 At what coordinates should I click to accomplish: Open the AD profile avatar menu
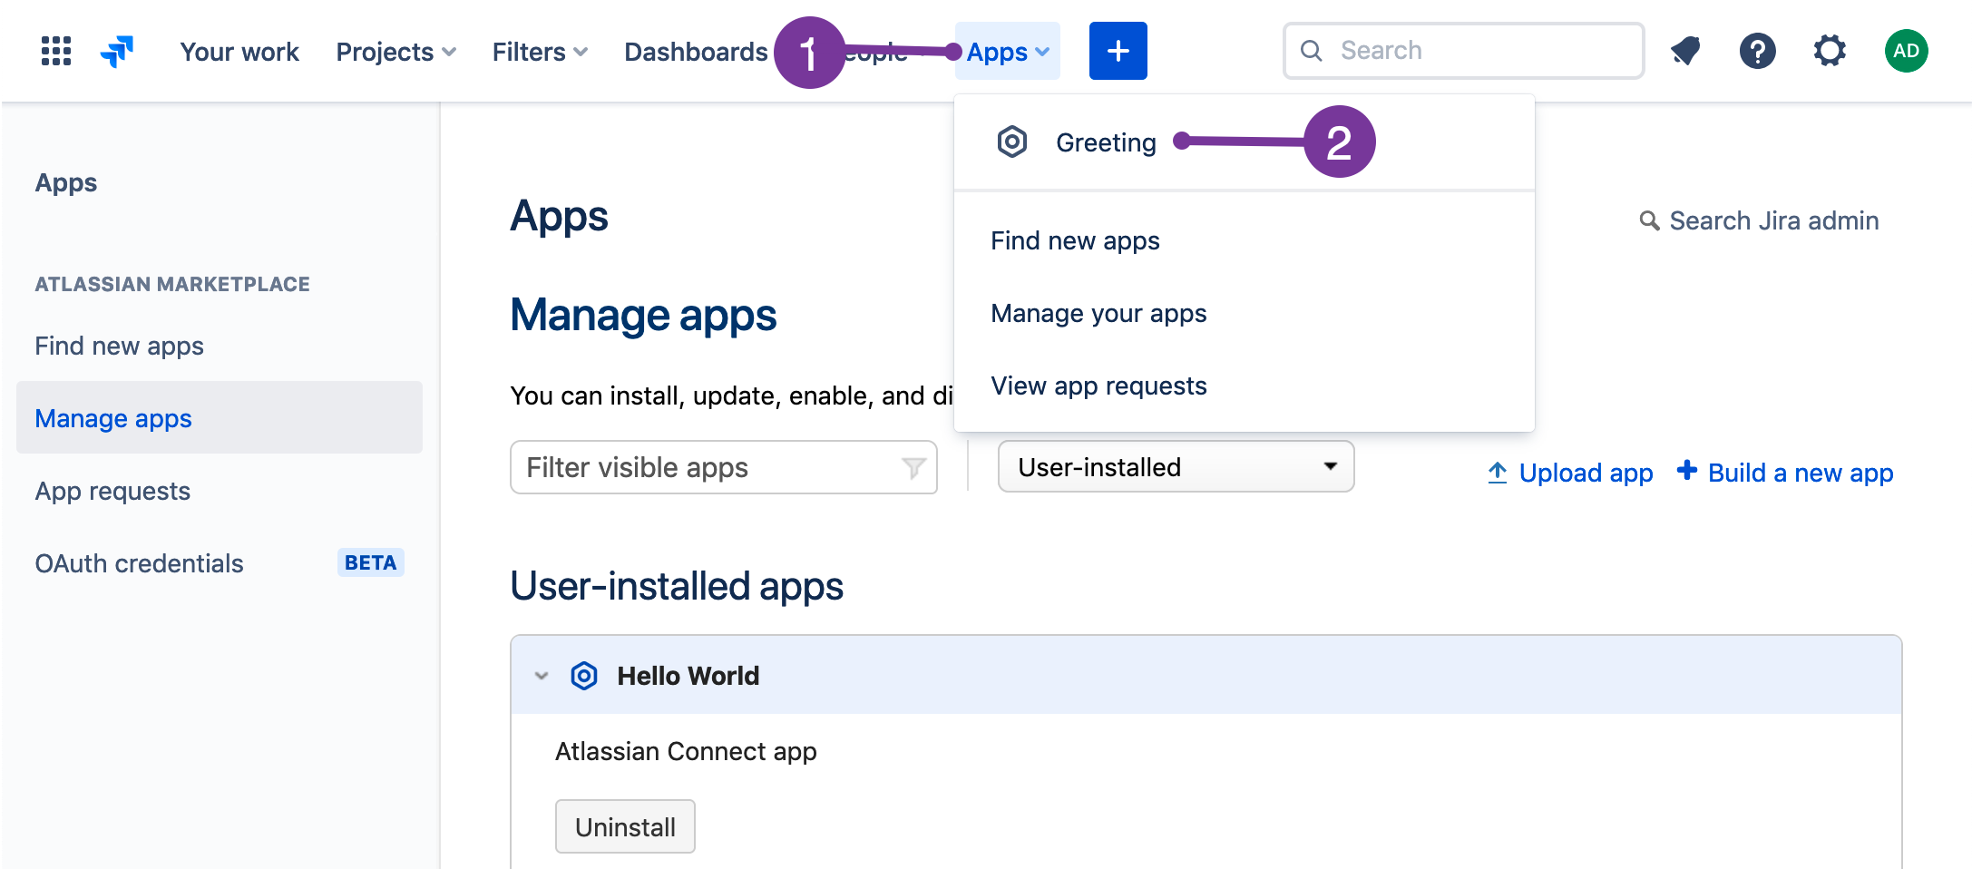coord(1906,51)
